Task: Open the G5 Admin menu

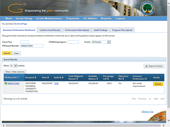Action: coord(90,19)
